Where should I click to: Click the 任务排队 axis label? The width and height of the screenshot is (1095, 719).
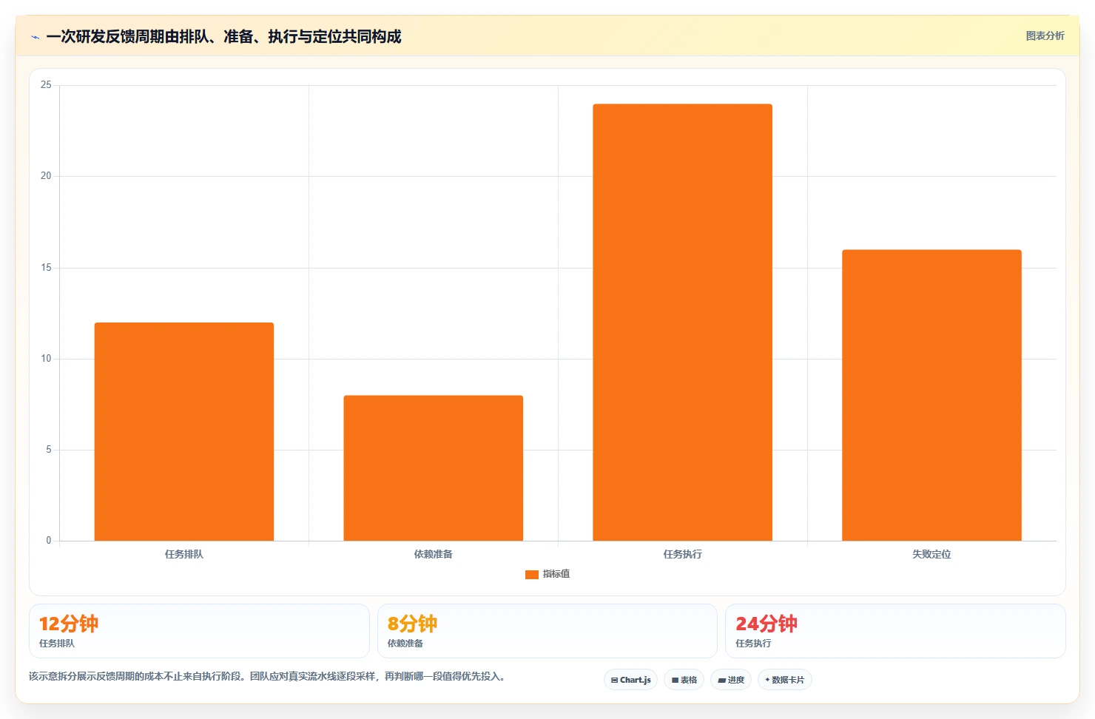click(184, 554)
